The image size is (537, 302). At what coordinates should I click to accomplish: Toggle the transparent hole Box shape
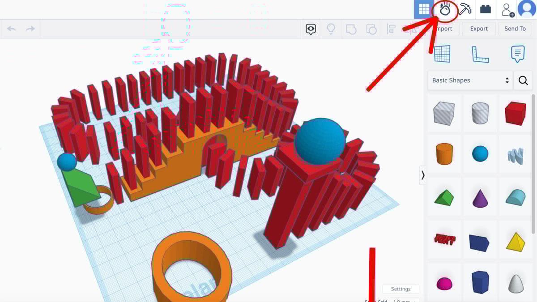point(443,113)
